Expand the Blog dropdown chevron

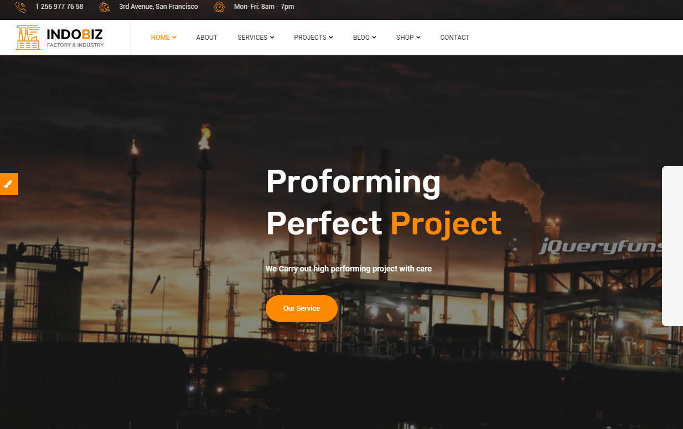pyautogui.click(x=374, y=38)
